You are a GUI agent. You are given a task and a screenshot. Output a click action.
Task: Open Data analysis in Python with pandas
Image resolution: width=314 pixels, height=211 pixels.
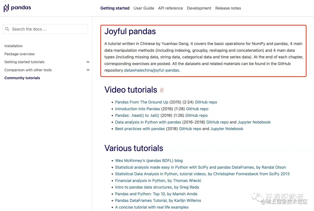coord(148,122)
